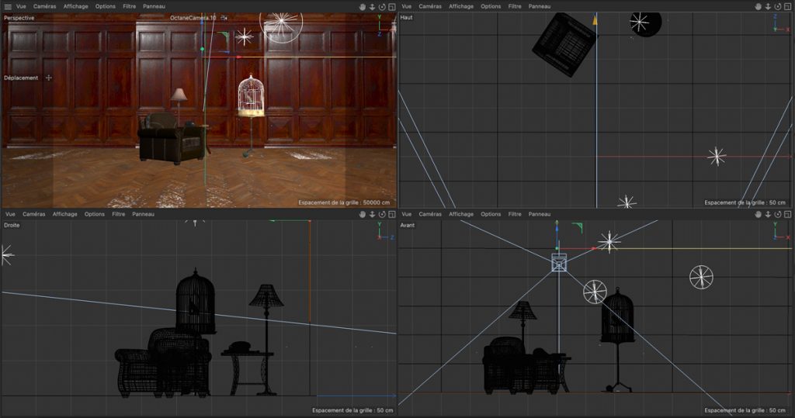Viewport: 795px width, 418px height.
Task: Click the rotate icon in Droite viewport
Action: click(382, 214)
